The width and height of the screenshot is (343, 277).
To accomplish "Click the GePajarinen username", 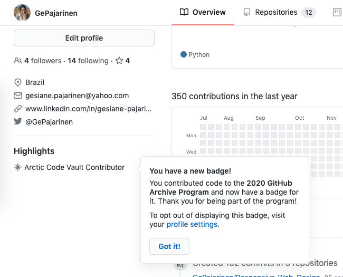I will (x=56, y=13).
